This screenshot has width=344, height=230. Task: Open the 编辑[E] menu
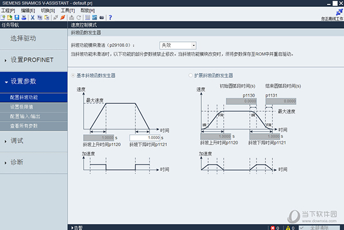(x=28, y=10)
